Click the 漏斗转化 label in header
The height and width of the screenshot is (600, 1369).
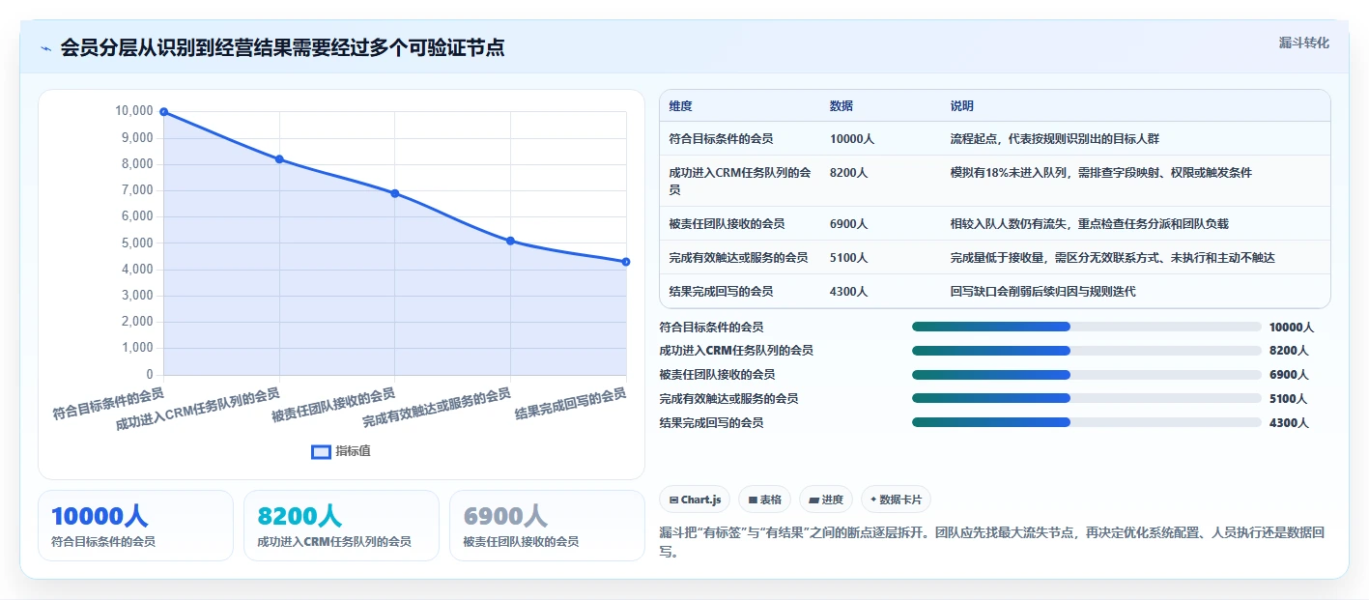click(x=1304, y=43)
